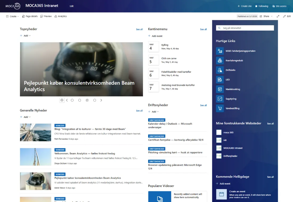This screenshot has height=202, width=293.
Task: Open the Sagstyring checkmark icon
Action: coord(220,99)
